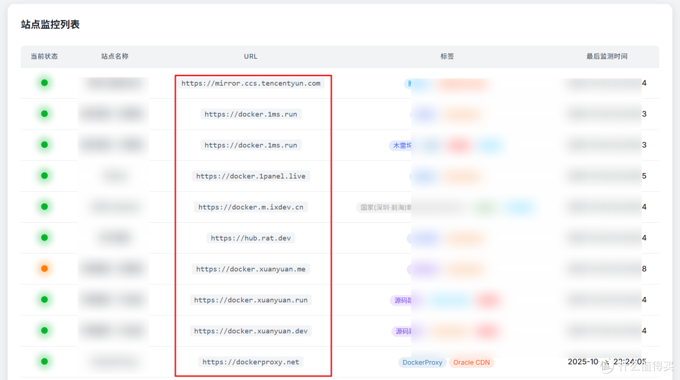Screen dimensions: 680x380
Task: Click the 最后监测时间 column header
Action: 607,57
